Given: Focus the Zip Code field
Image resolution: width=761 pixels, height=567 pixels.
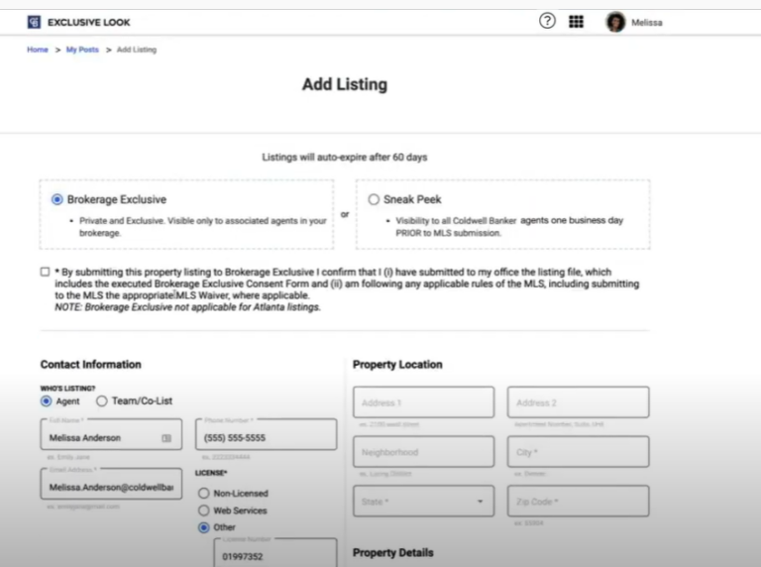Looking at the screenshot, I should pyautogui.click(x=578, y=502).
